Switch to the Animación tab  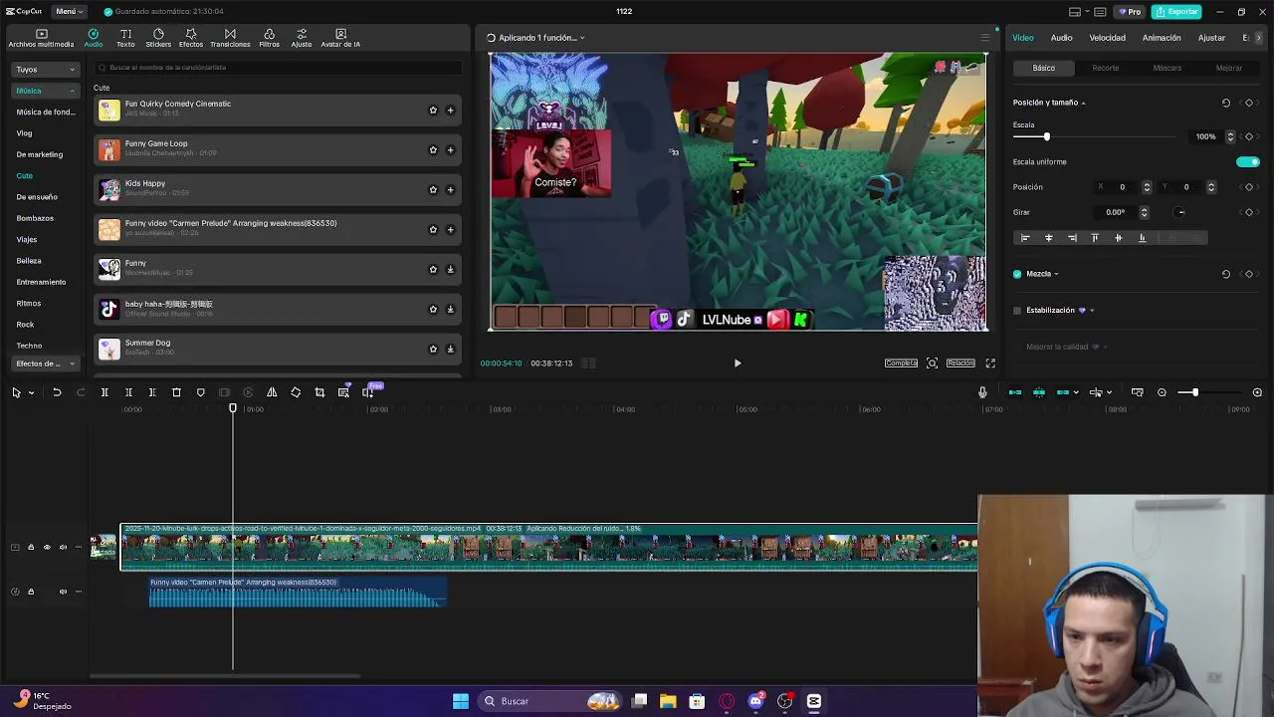(1162, 38)
